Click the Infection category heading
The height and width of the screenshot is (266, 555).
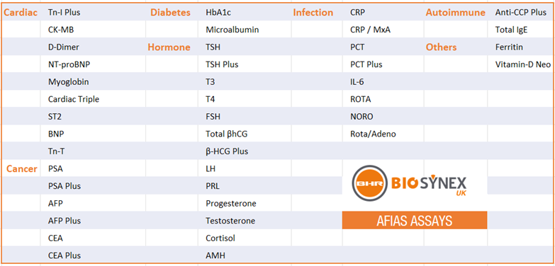click(313, 12)
